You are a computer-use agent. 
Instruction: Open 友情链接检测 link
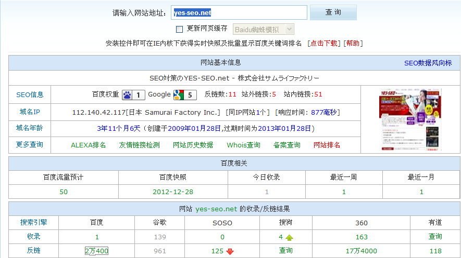pyautogui.click(x=139, y=145)
